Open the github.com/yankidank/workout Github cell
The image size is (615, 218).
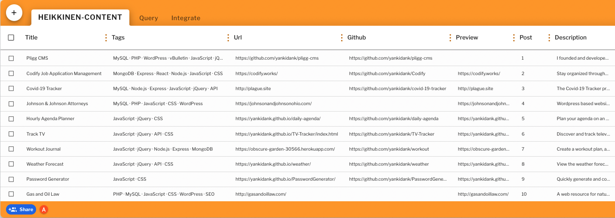(389, 149)
